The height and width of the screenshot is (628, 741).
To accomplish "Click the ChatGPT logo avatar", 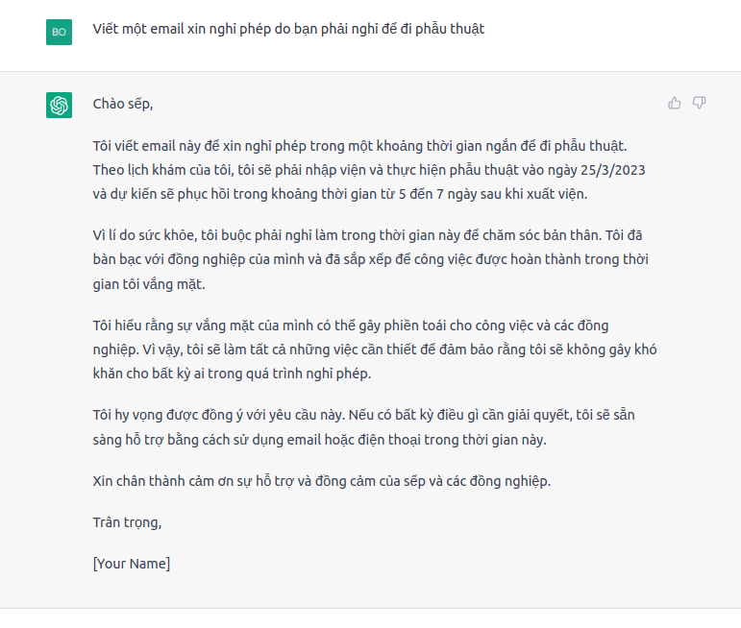I will click(x=59, y=106).
